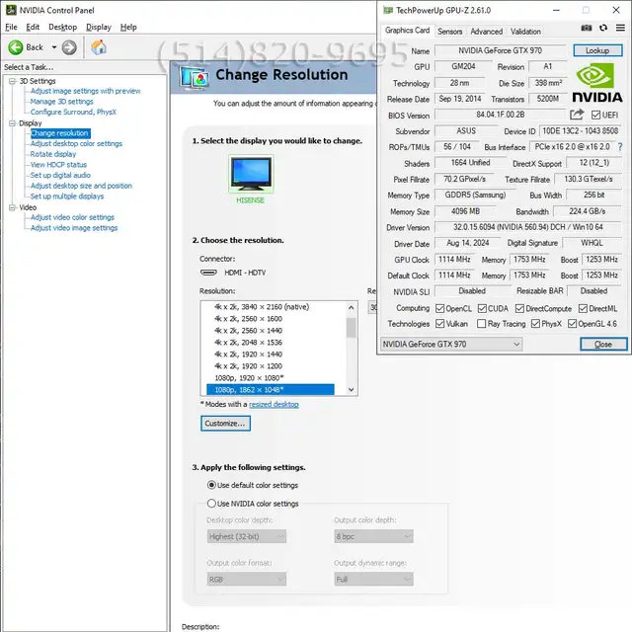Toggle the Vulkan checkbox
This screenshot has height=632, width=632.
439,324
